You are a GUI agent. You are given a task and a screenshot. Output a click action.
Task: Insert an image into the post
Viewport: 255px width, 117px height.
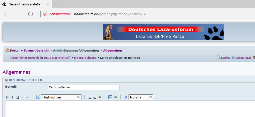tap(110, 97)
